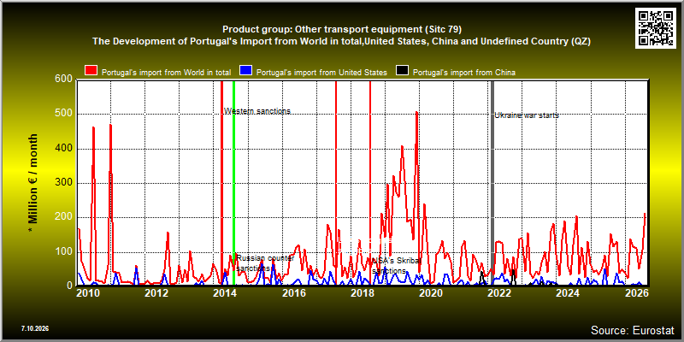Click the y-axis value 500
The width and height of the screenshot is (684, 342).
click(x=63, y=114)
